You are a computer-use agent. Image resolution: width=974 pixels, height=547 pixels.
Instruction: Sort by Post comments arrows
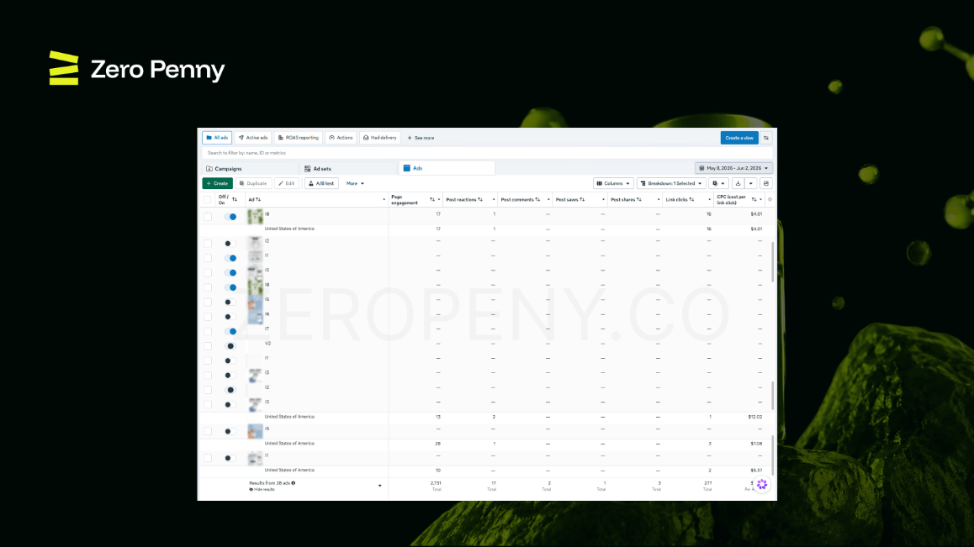(x=537, y=199)
